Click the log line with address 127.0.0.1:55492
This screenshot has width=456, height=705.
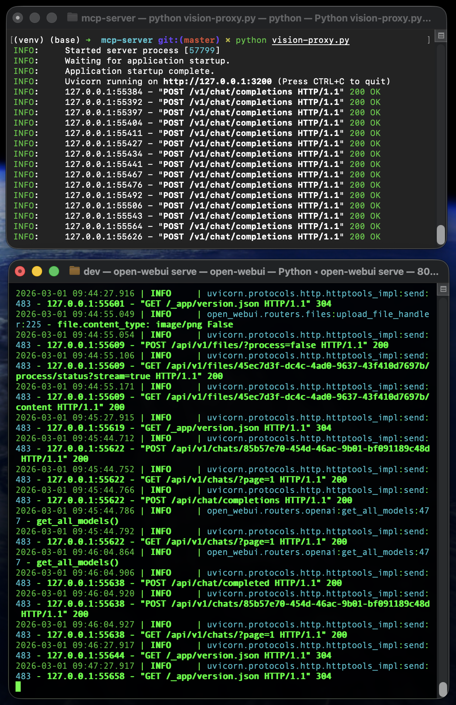coord(197,195)
